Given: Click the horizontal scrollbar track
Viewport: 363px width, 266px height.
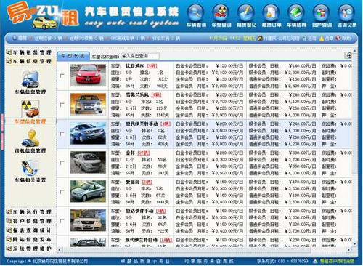Looking at the screenshot, I should [204, 249].
